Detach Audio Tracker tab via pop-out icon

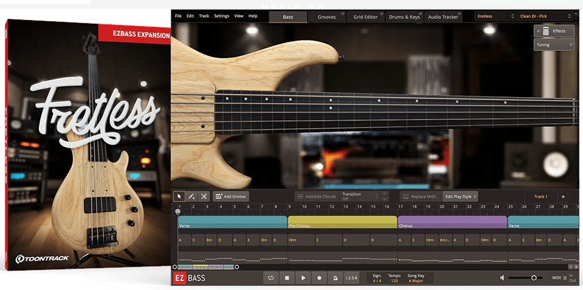point(459,14)
